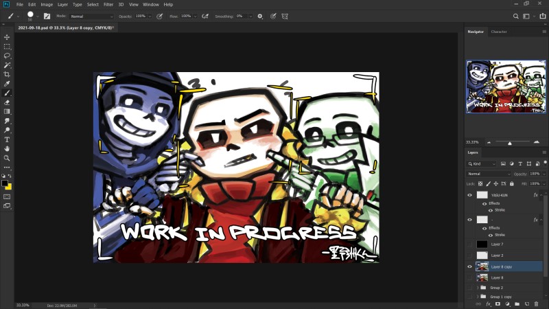
Task: Open Opacity dropdown arrow in options bar
Action: click(x=150, y=16)
